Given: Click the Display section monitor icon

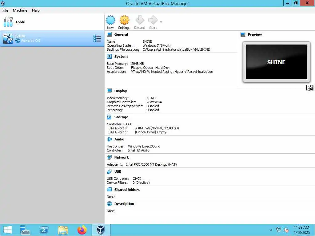Looking at the screenshot, I should coord(109,91).
